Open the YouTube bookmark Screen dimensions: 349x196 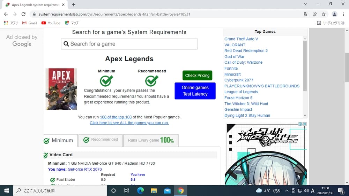[x=51, y=23]
